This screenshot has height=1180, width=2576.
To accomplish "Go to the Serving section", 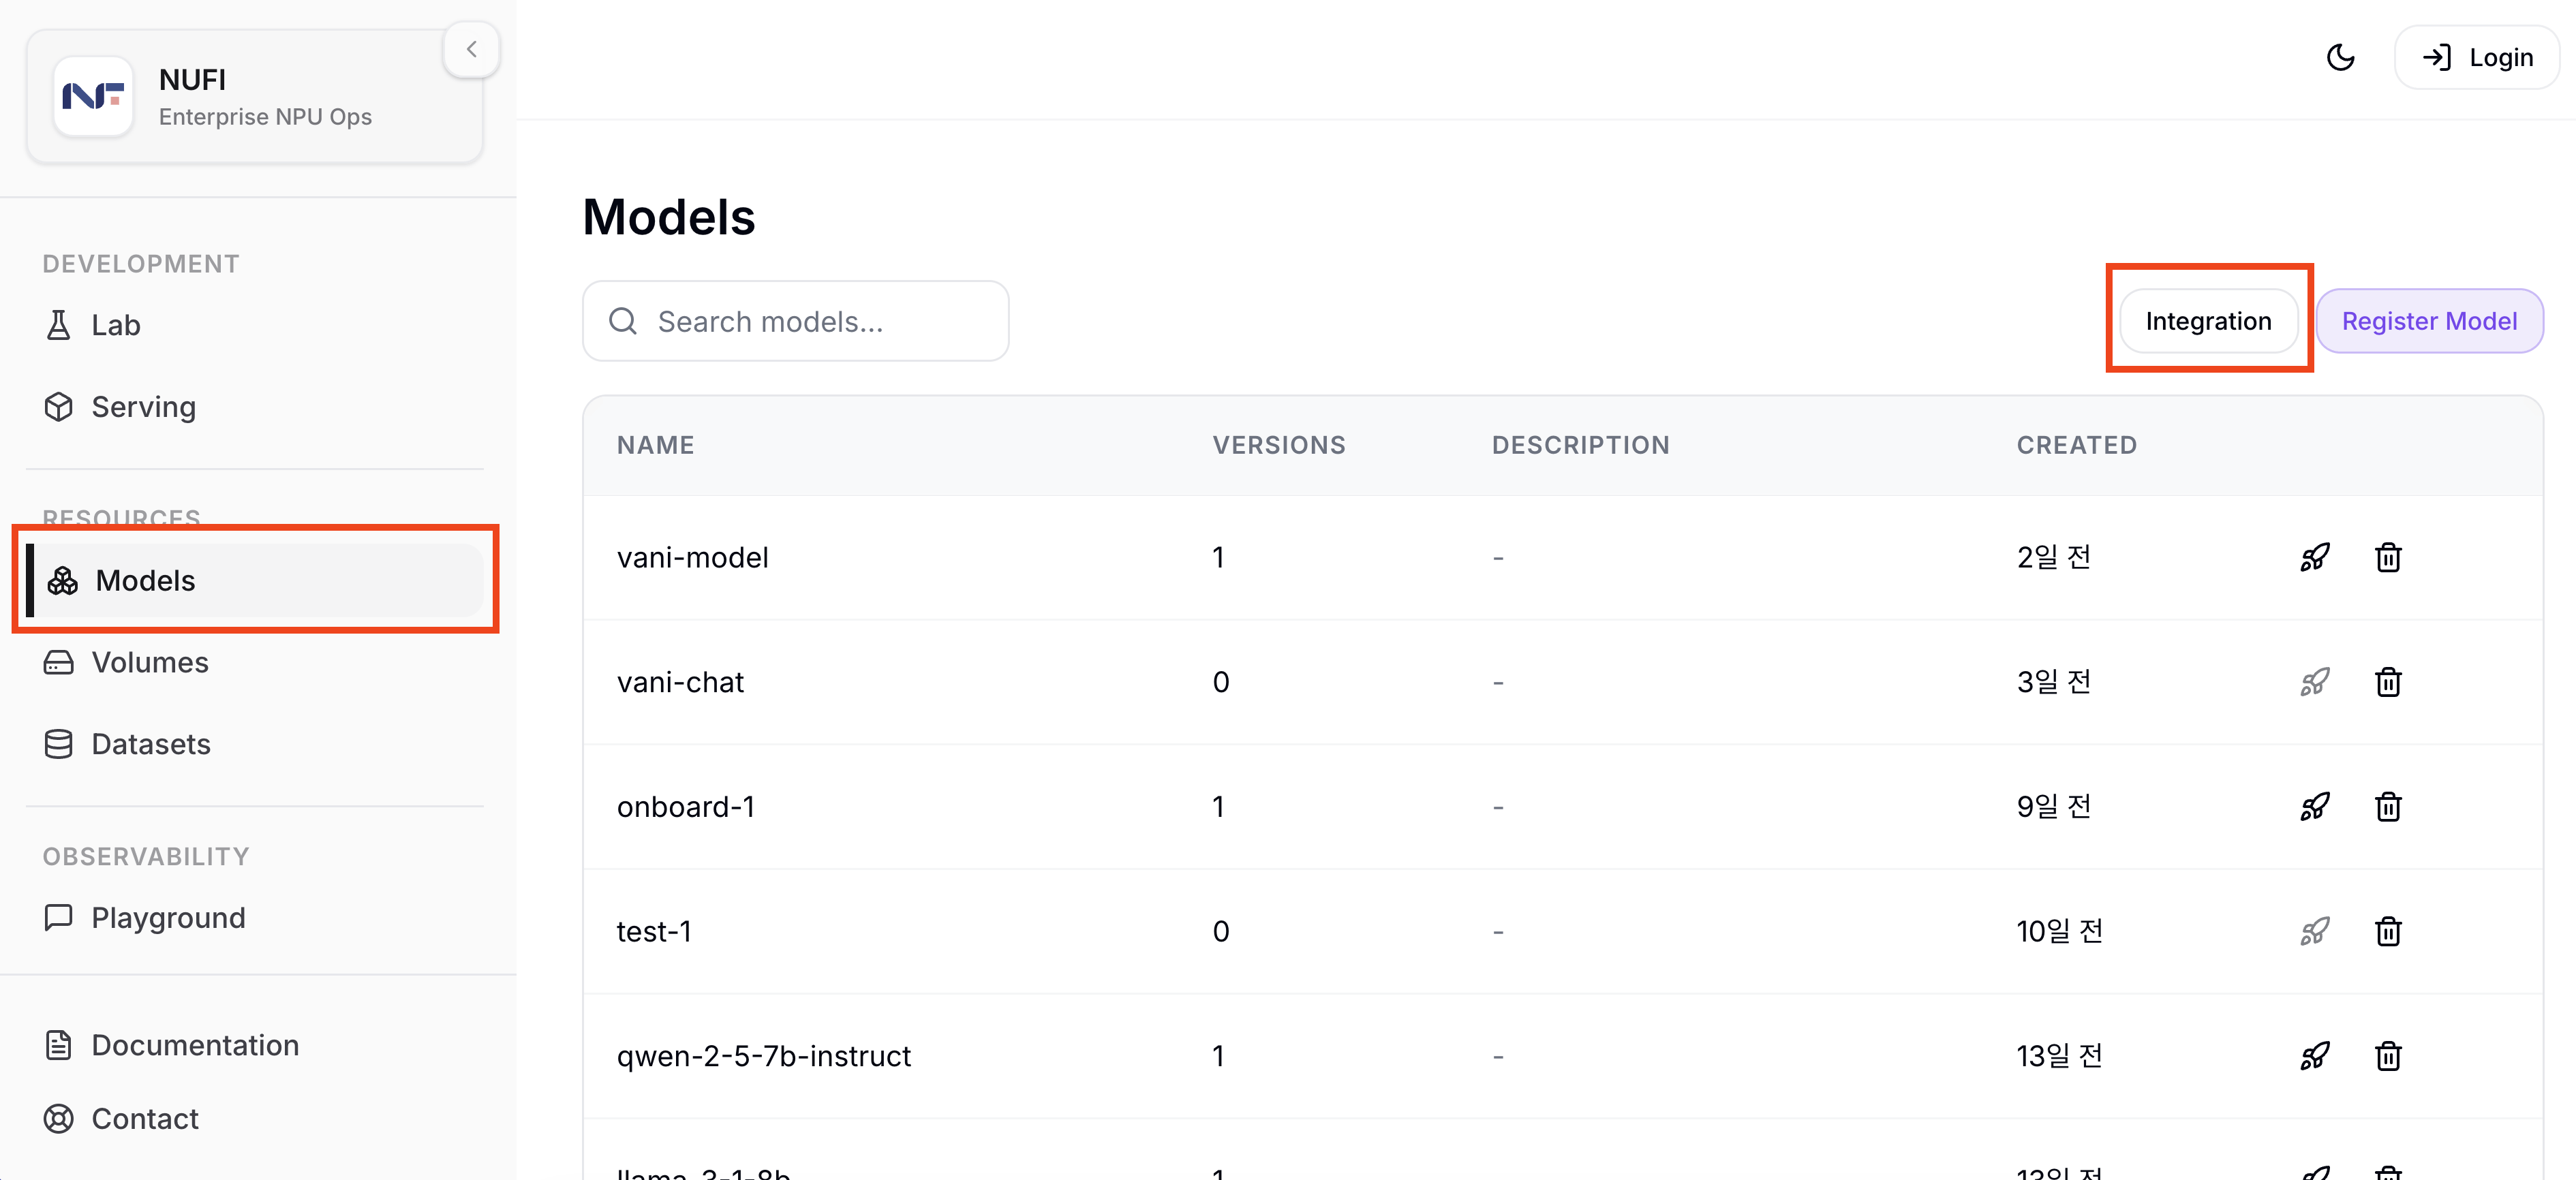I will 255,407.
